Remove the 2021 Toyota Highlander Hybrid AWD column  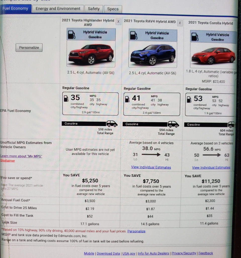point(118,22)
